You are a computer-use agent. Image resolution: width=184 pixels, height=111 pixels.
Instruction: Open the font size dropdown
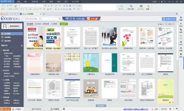coord(43,6)
